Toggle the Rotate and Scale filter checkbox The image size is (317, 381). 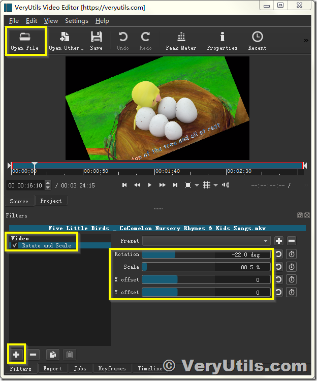(15, 245)
